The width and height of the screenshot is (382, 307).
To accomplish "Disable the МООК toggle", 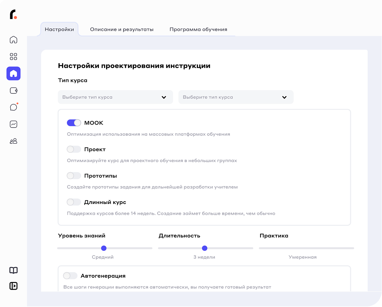I will tap(74, 123).
